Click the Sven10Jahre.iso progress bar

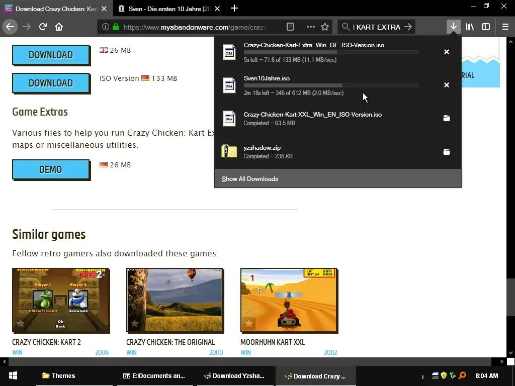click(331, 85)
